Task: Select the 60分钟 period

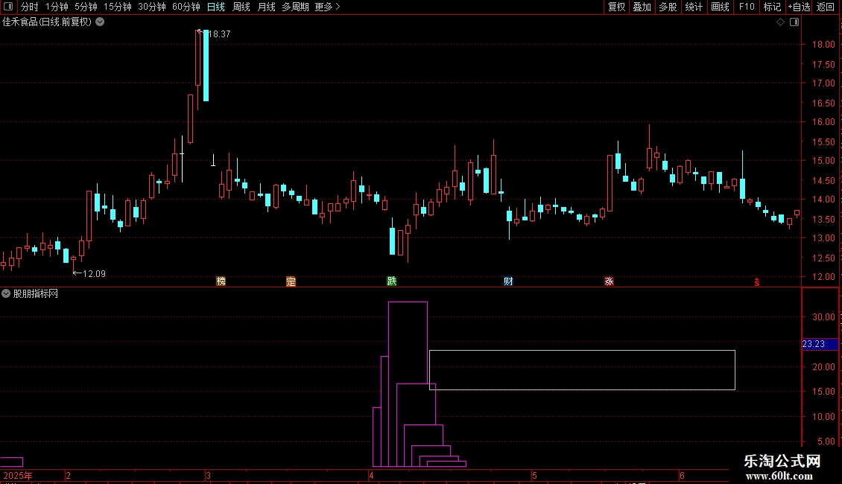Action: [186, 7]
